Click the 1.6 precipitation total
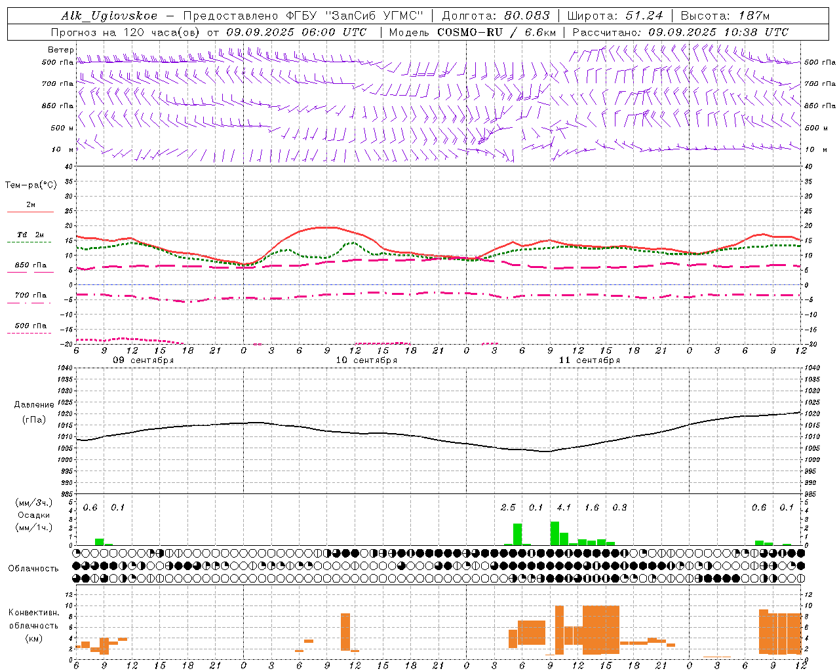The height and width of the screenshot is (671, 839). pos(592,508)
